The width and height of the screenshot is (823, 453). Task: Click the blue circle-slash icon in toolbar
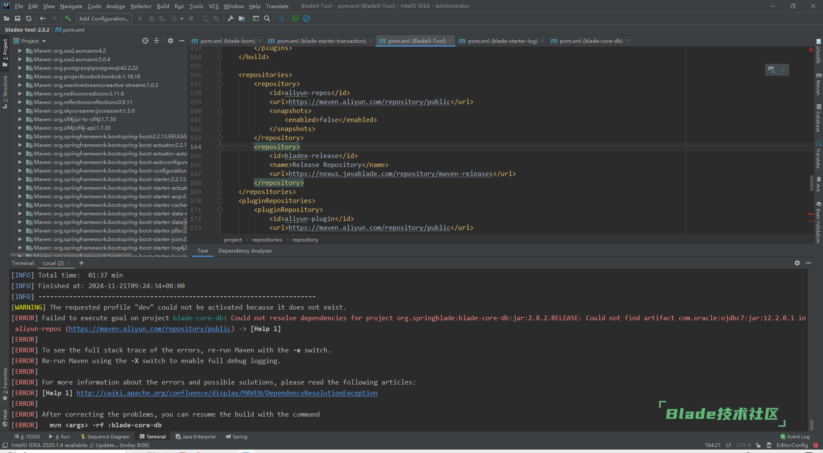pyautogui.click(x=306, y=18)
